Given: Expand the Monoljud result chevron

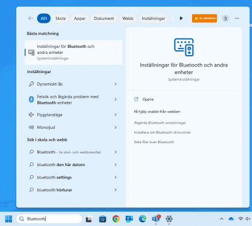Looking at the screenshot, I should [x=116, y=127].
